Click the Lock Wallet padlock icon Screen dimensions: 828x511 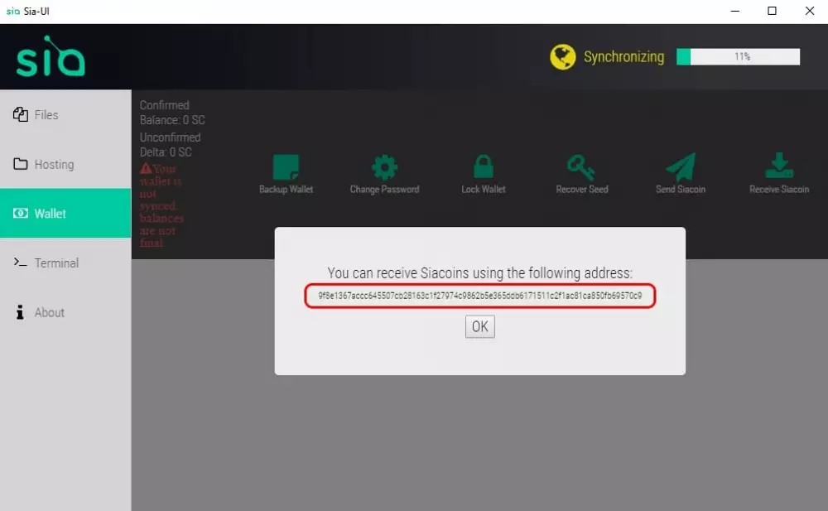[483, 167]
